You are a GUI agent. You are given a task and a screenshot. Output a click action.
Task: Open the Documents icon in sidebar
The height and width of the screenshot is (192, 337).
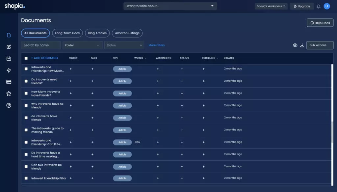9,35
